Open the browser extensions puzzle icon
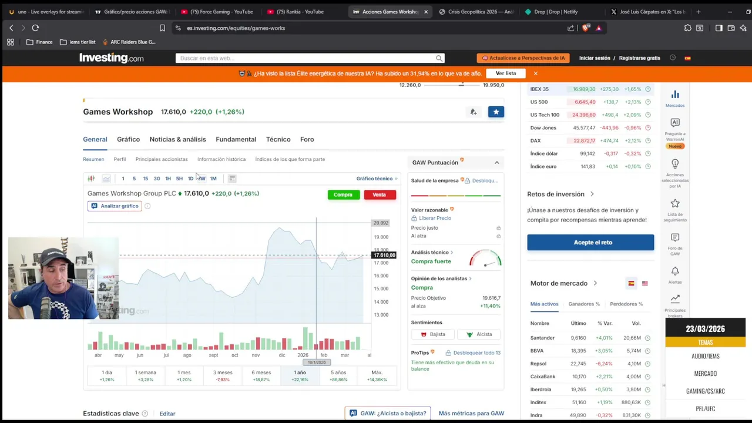Viewport: 752px width, 423px height. click(x=687, y=28)
